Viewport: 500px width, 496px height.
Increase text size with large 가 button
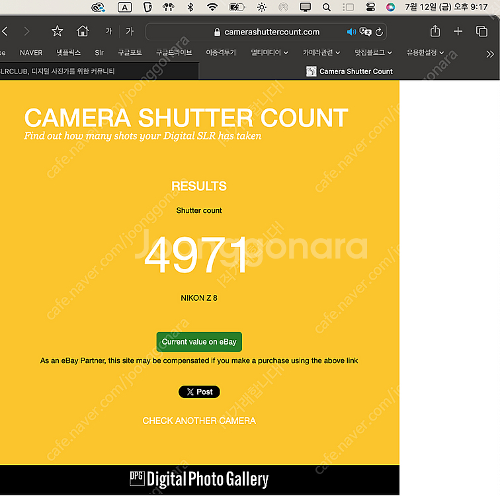click(130, 31)
